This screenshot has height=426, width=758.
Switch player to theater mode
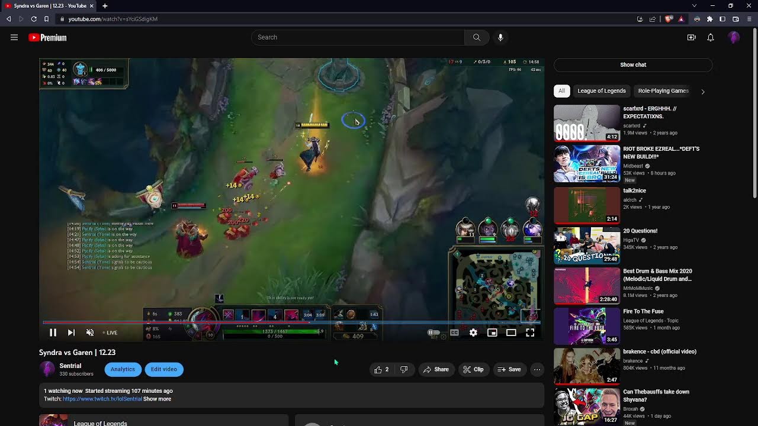[x=511, y=333]
